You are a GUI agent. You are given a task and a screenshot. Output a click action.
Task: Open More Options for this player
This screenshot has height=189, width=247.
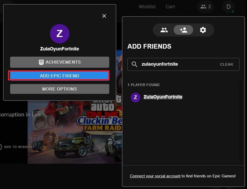(60, 89)
